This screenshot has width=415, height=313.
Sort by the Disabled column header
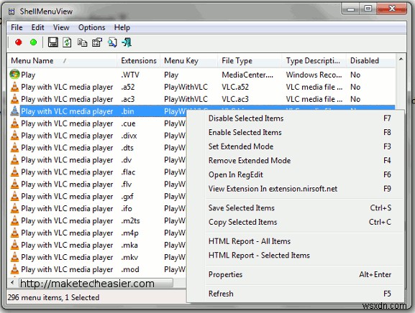370,61
